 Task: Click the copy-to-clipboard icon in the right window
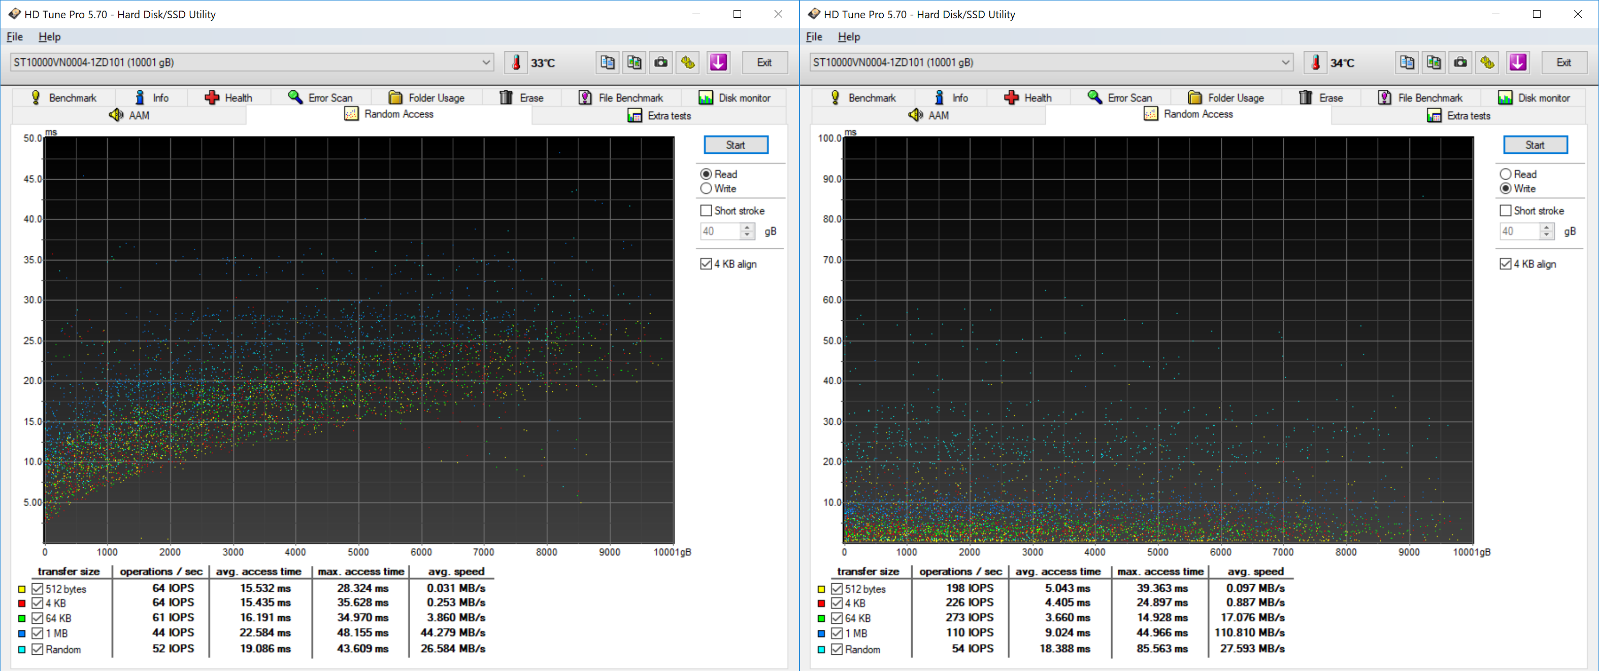coord(1407,63)
